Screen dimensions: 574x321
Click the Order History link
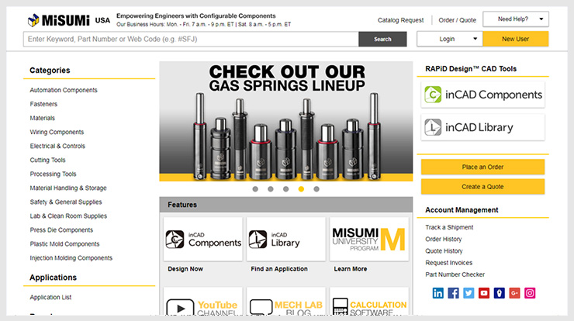pyautogui.click(x=444, y=239)
